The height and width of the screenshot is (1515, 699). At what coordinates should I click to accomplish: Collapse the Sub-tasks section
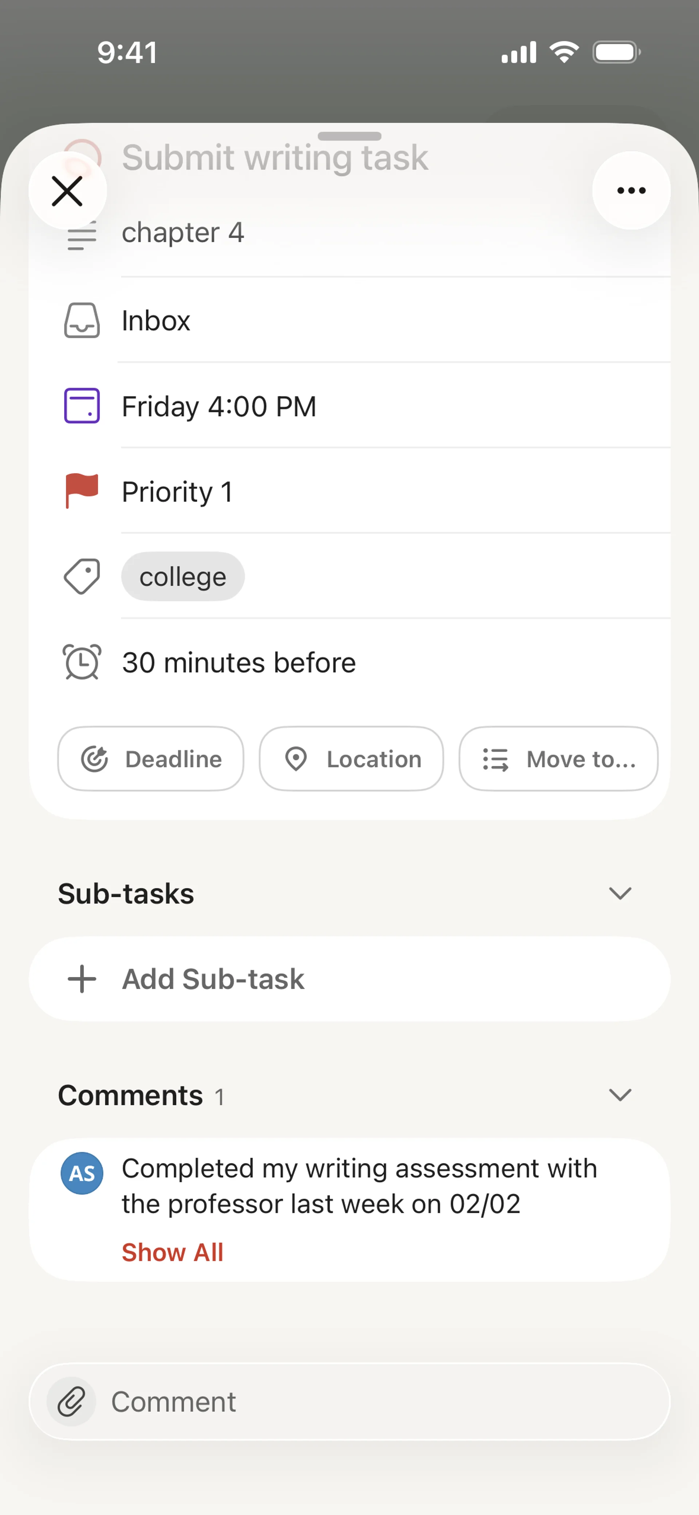pyautogui.click(x=620, y=893)
